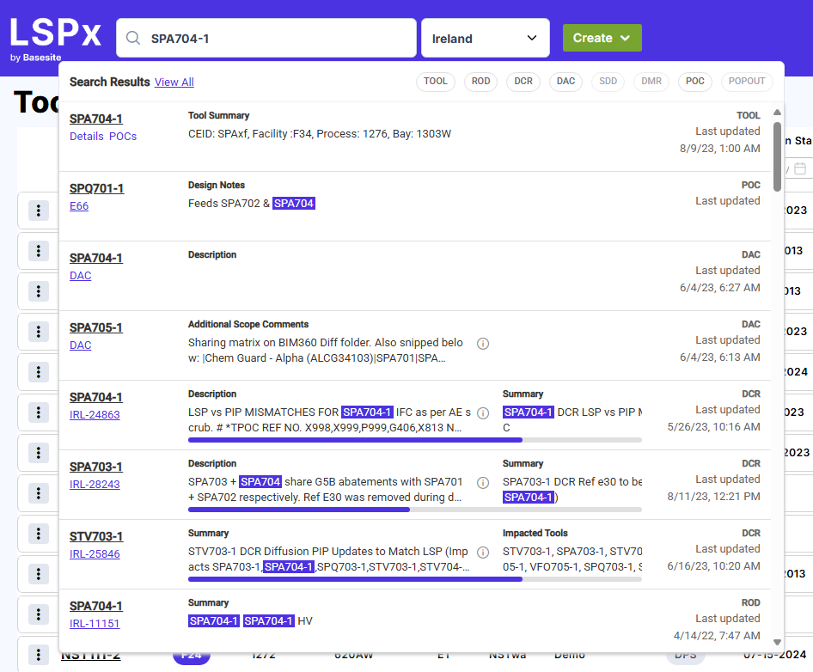The image size is (813, 672).
Task: Toggle the POC filter chip
Action: pyautogui.click(x=695, y=82)
